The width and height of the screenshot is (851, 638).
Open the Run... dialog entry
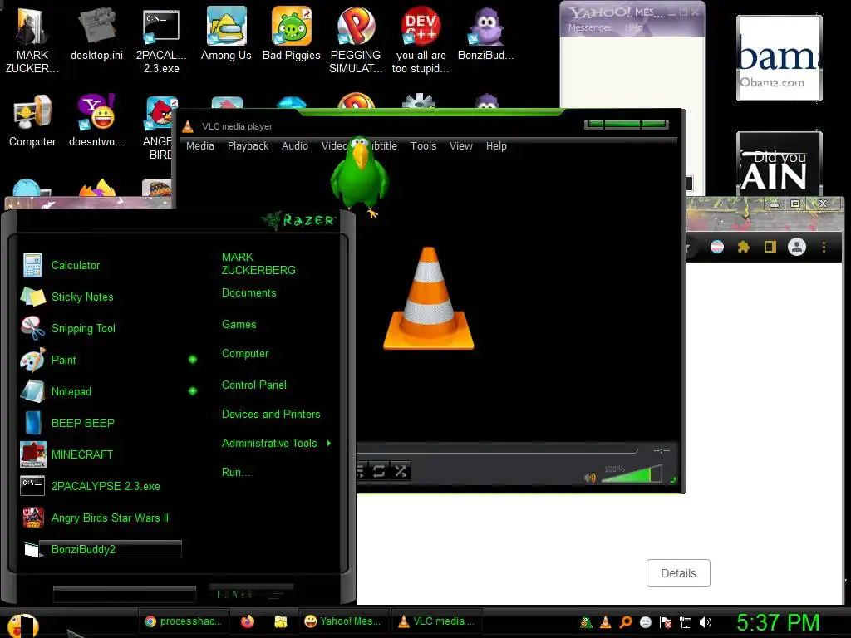[x=236, y=472]
